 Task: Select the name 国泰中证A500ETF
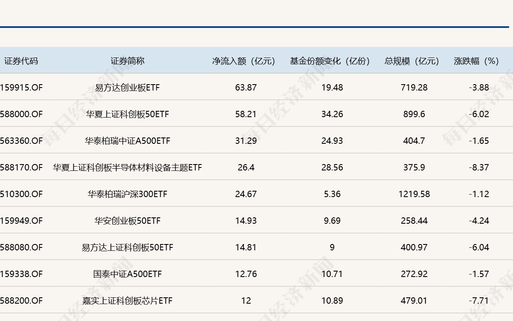click(x=128, y=274)
